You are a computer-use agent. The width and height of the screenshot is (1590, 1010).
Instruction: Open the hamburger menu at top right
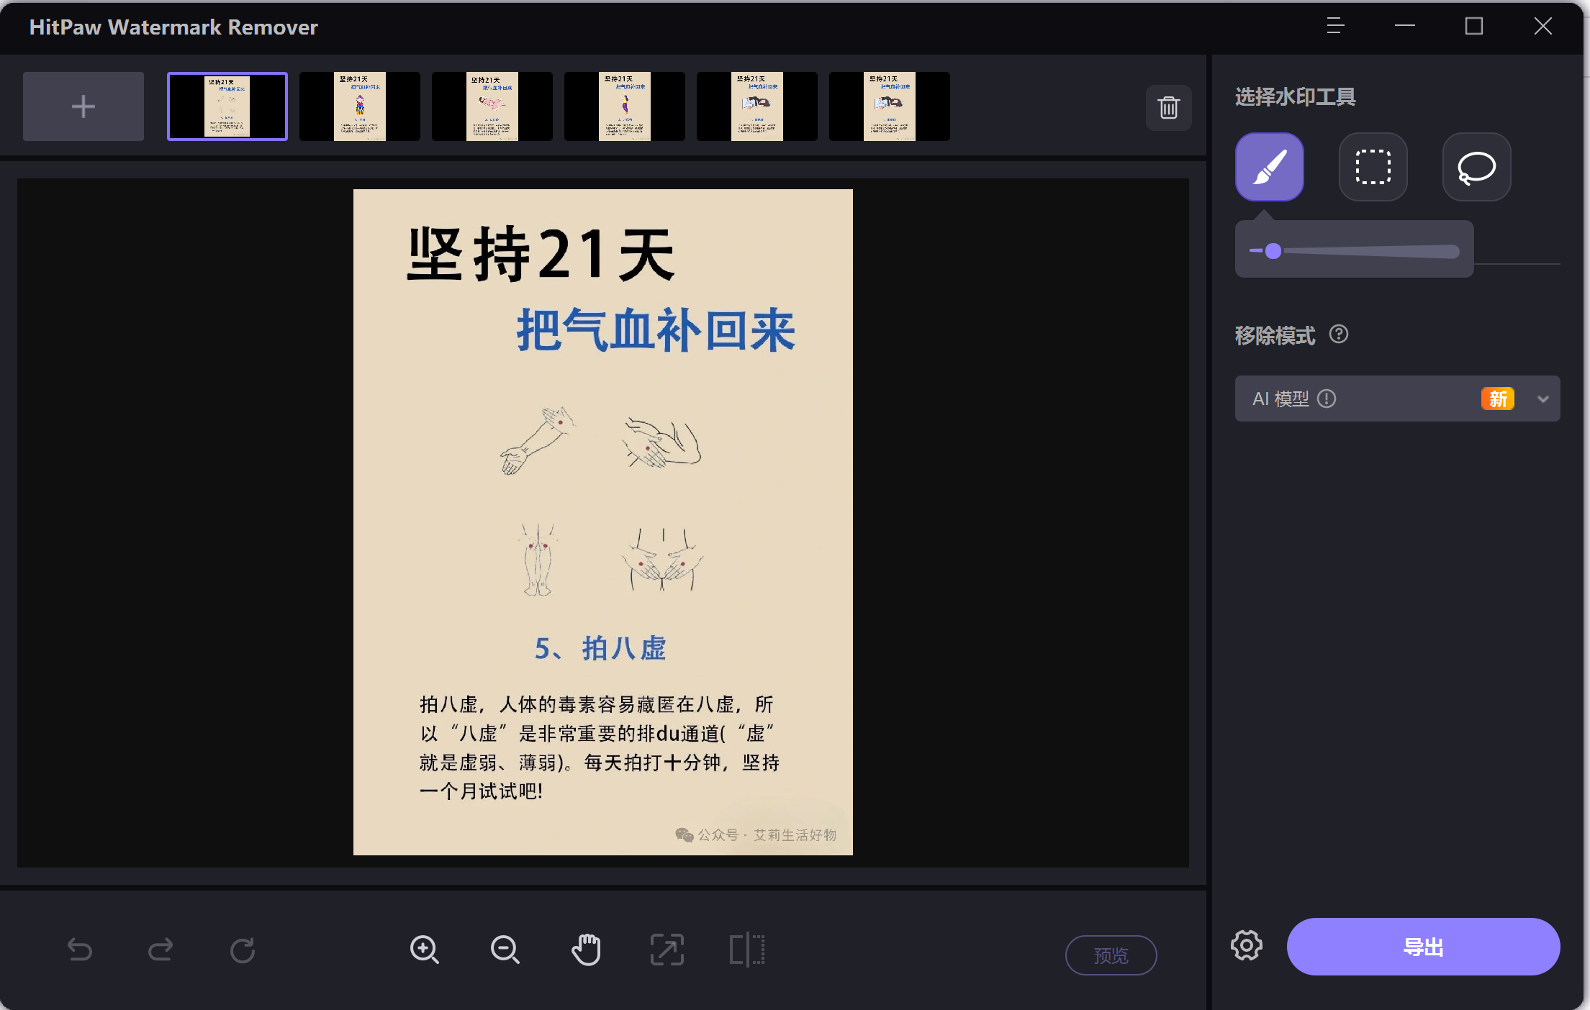(1334, 26)
